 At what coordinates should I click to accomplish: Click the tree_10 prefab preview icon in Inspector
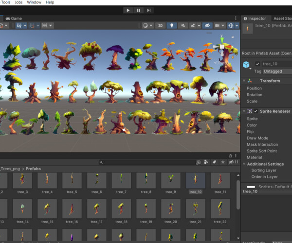coord(248,29)
